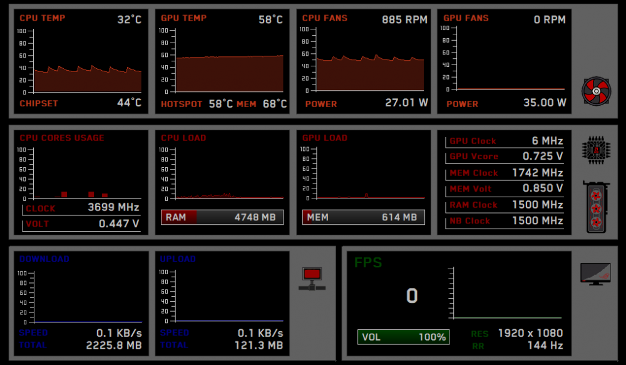Click the red fan icon

pyautogui.click(x=596, y=91)
